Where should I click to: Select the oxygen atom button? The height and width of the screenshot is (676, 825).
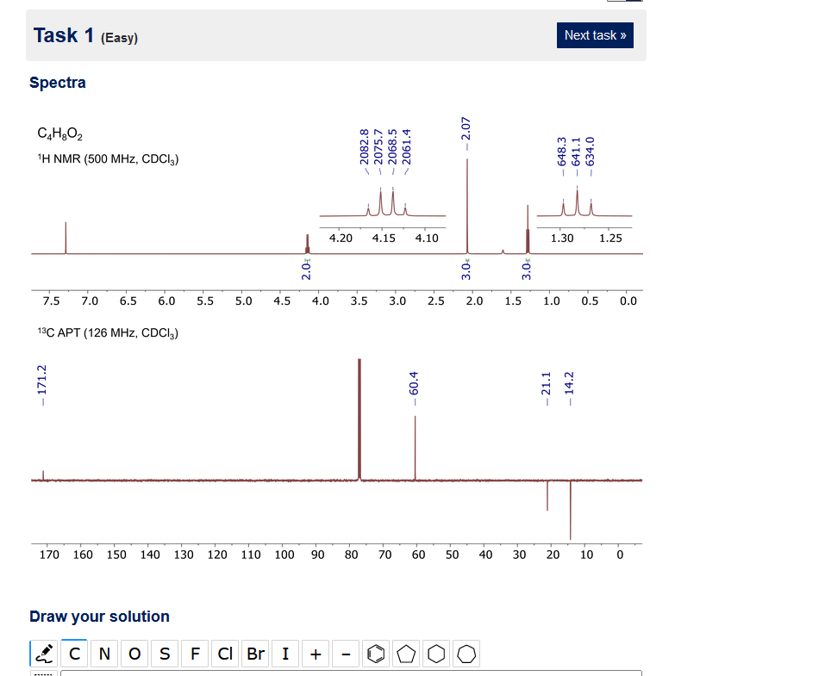(x=134, y=654)
